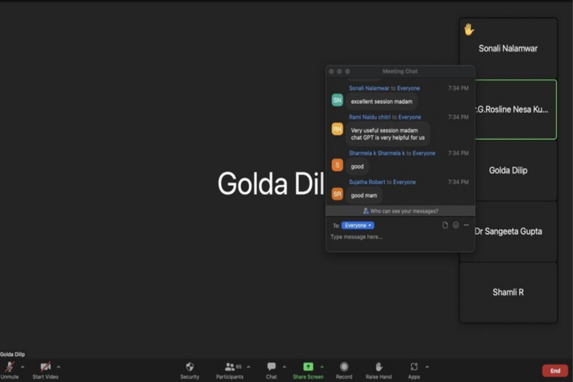Click the red End meeting button
Image resolution: width=573 pixels, height=382 pixels.
coord(555,371)
